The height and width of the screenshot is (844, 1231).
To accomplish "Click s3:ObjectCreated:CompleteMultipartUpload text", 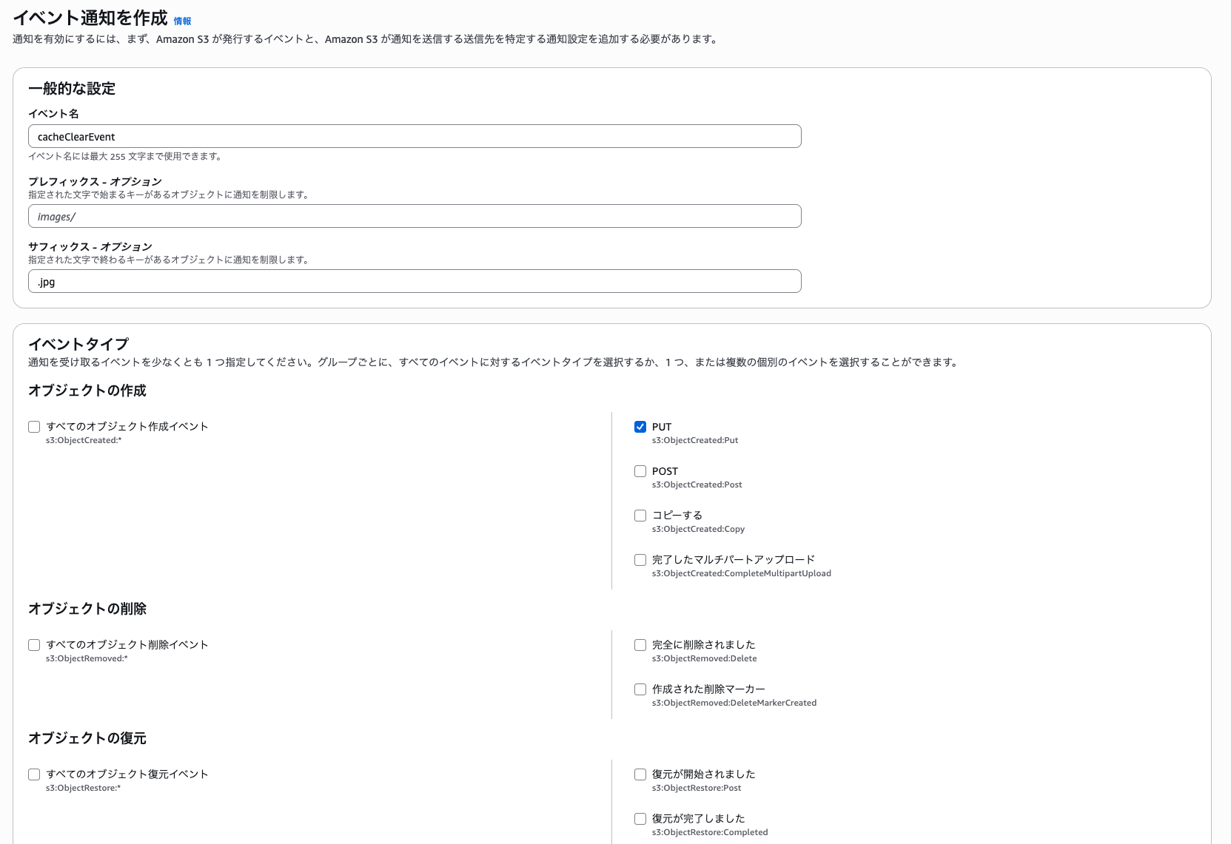I will coord(741,573).
